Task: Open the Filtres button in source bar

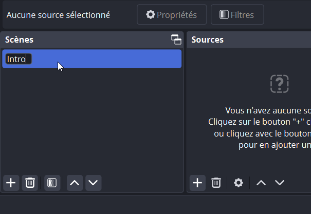Action: coord(237,15)
